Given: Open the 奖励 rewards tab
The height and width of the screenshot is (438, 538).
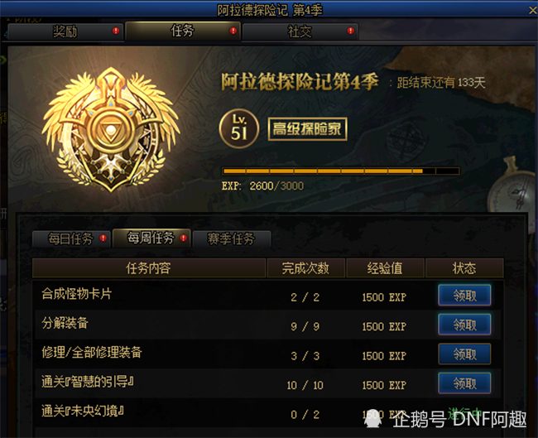Looking at the screenshot, I should click(x=65, y=31).
